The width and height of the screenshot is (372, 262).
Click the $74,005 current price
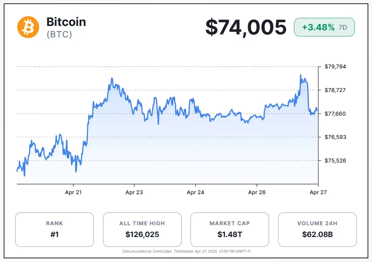(x=246, y=27)
